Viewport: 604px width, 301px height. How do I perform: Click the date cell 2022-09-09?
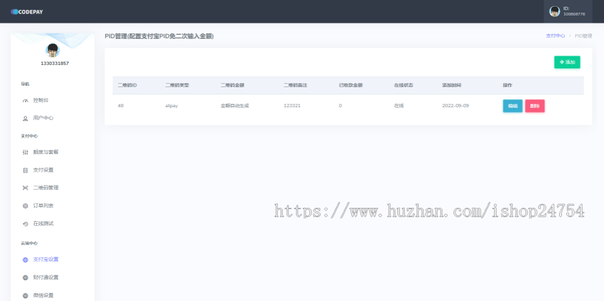(455, 105)
